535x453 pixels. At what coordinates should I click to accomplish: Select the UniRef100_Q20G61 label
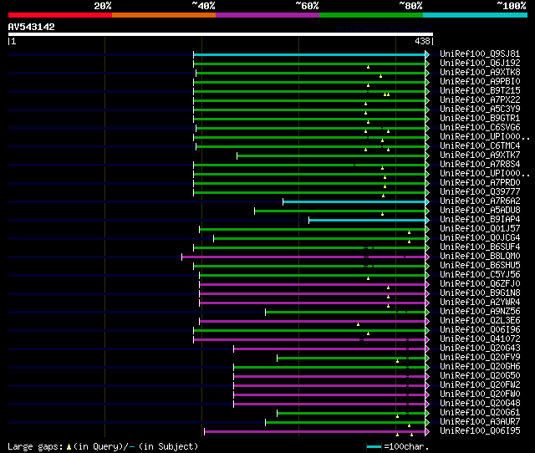click(x=480, y=413)
